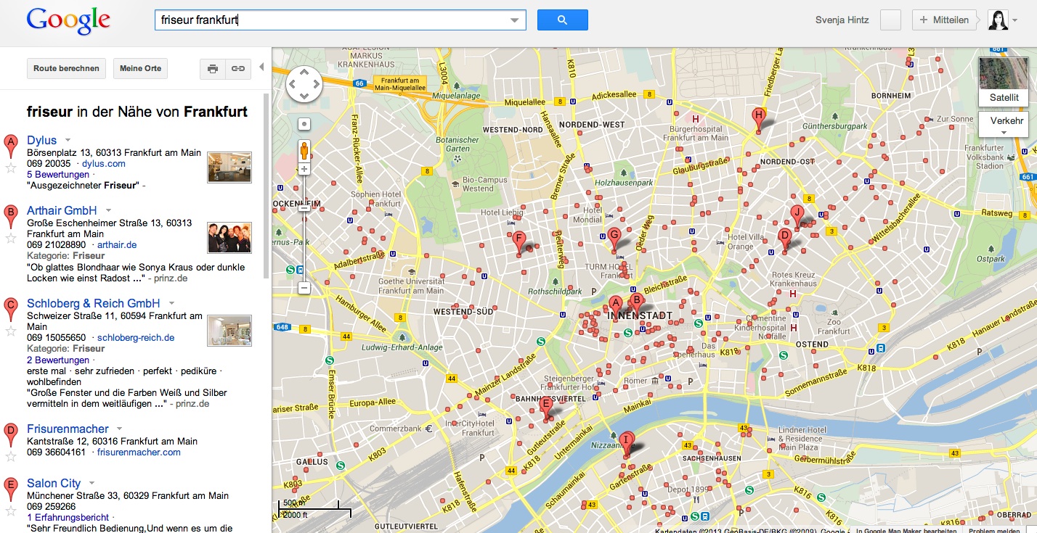Open frisurenmacher.com website link
Image resolution: width=1037 pixels, height=533 pixels.
(x=139, y=453)
